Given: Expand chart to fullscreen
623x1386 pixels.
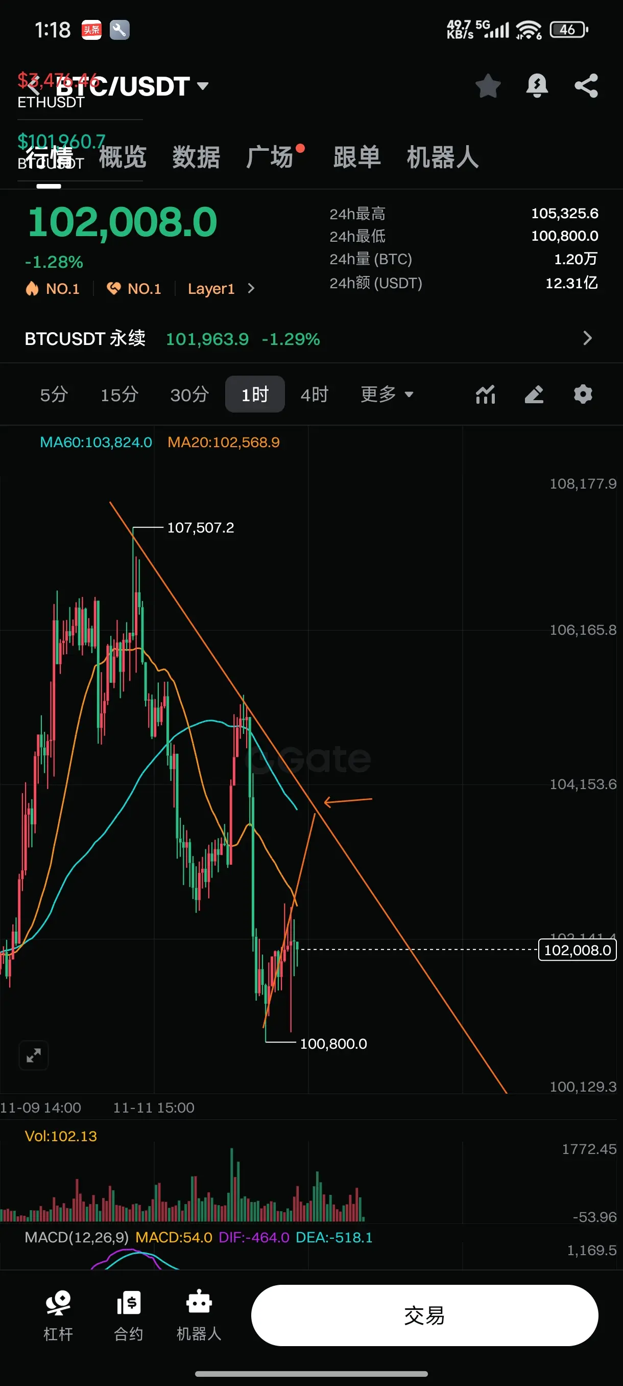Looking at the screenshot, I should (x=34, y=1056).
